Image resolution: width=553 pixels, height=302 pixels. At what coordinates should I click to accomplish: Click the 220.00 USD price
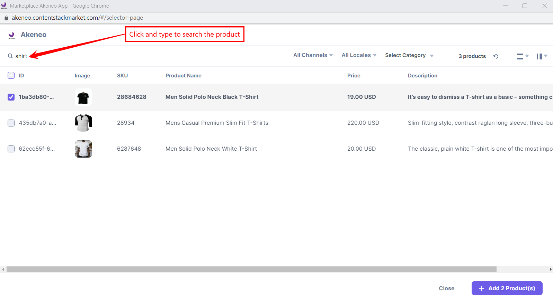pyautogui.click(x=363, y=123)
